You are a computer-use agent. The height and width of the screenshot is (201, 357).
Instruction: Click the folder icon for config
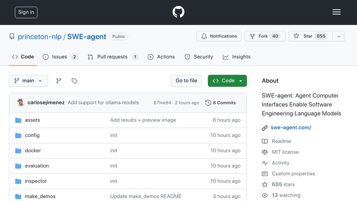coord(18,135)
